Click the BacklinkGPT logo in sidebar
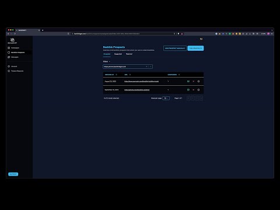Screen dimensions: 280x210 pyautogui.click(x=12, y=41)
